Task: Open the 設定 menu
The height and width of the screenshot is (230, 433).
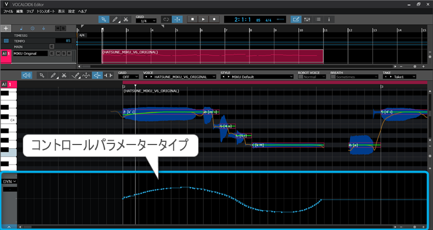Action: 71,11
